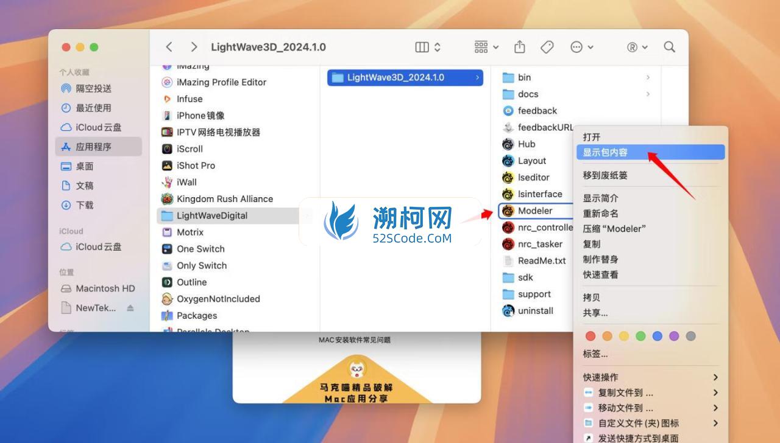The height and width of the screenshot is (443, 780).
Task: Choose 重新命名 from the context menu
Action: click(x=650, y=214)
